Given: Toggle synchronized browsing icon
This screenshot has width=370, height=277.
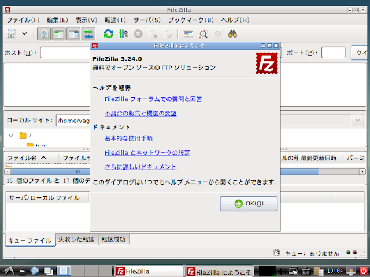Looking at the screenshot, I should coord(217,34).
